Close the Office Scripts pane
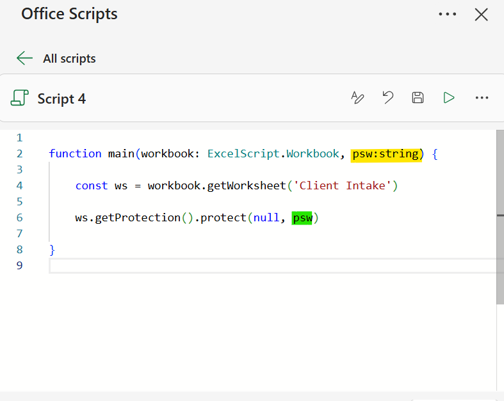504x401 pixels. tap(481, 15)
